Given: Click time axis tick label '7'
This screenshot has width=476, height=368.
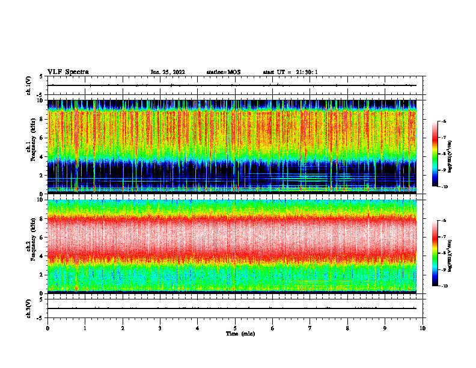Looking at the screenshot, I should tap(310, 328).
